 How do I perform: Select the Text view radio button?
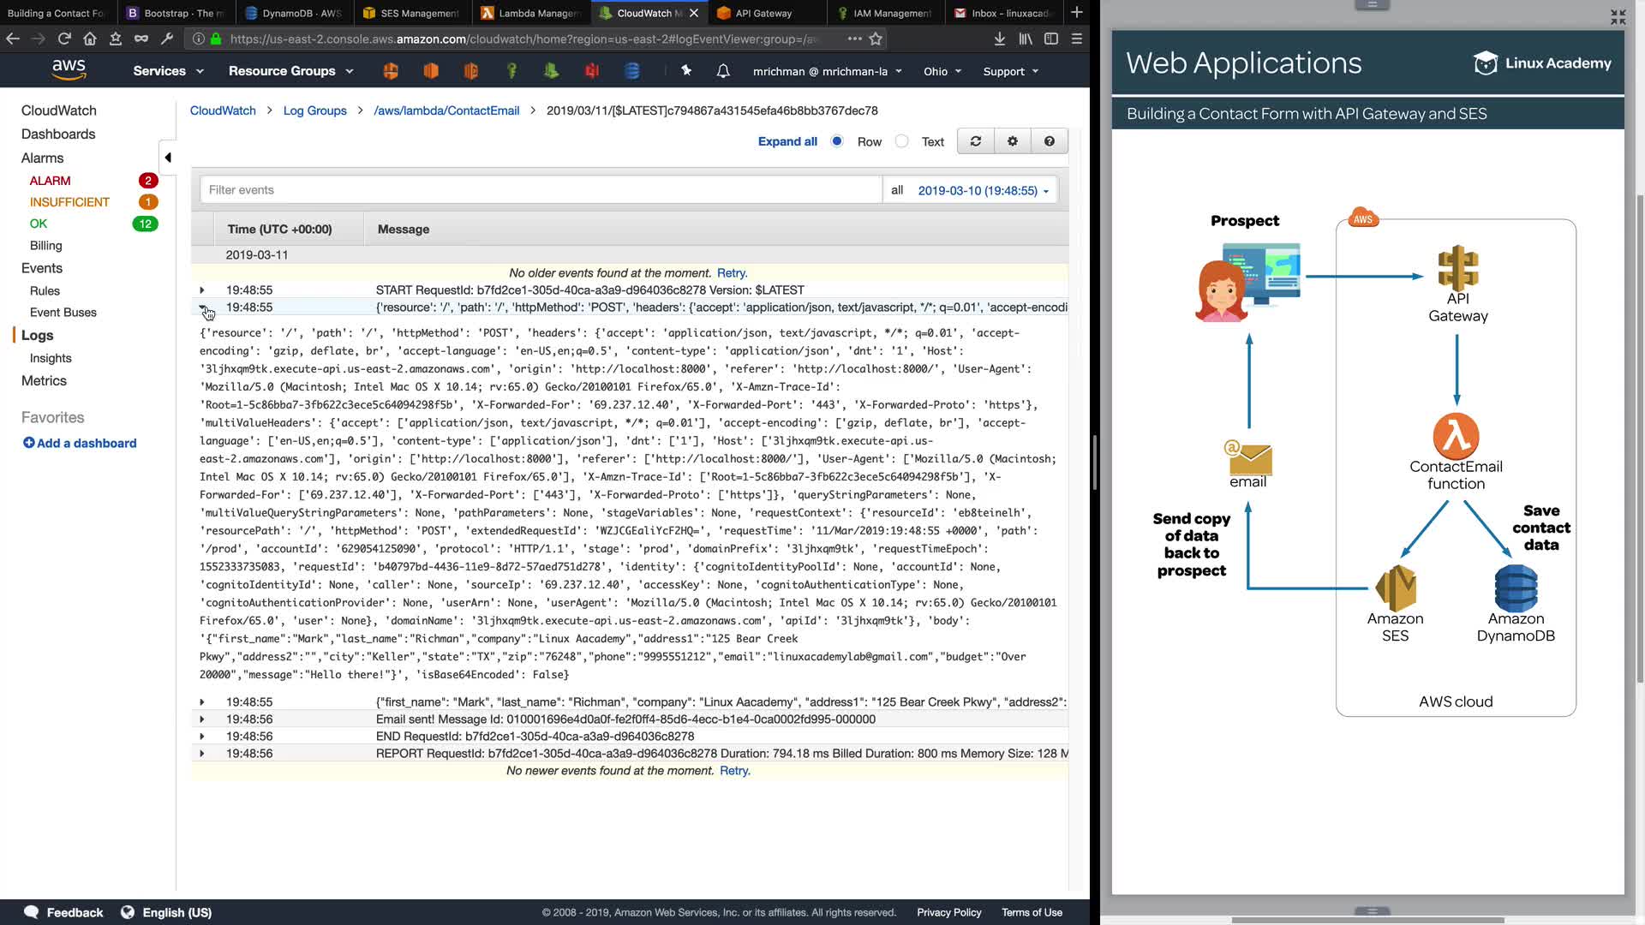tap(901, 141)
